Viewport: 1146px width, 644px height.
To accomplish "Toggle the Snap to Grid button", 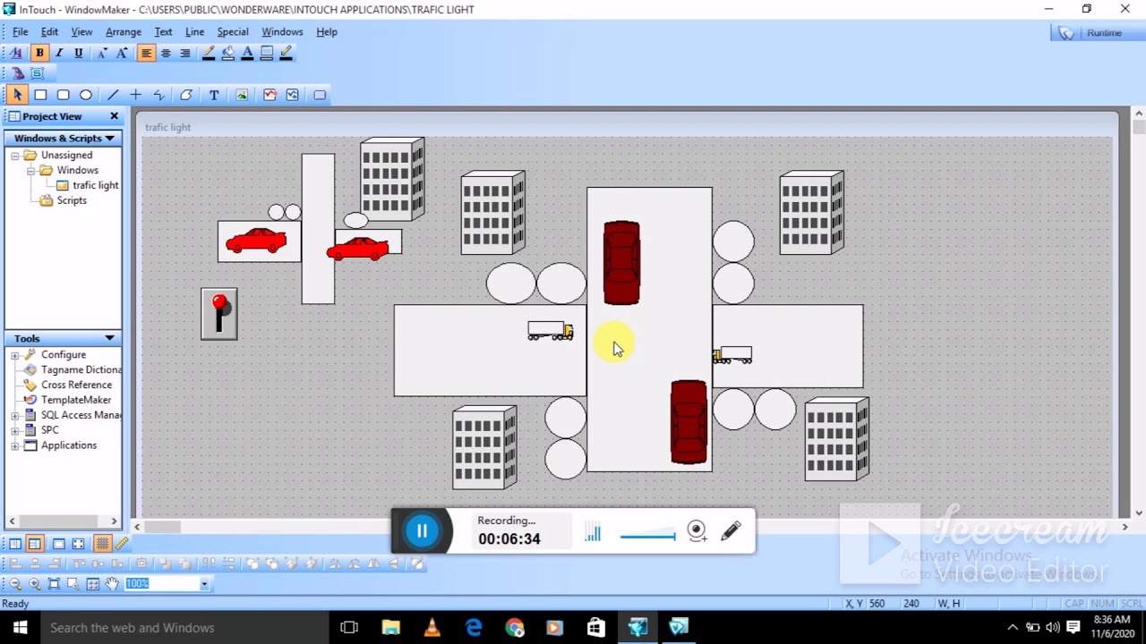I will point(102,544).
